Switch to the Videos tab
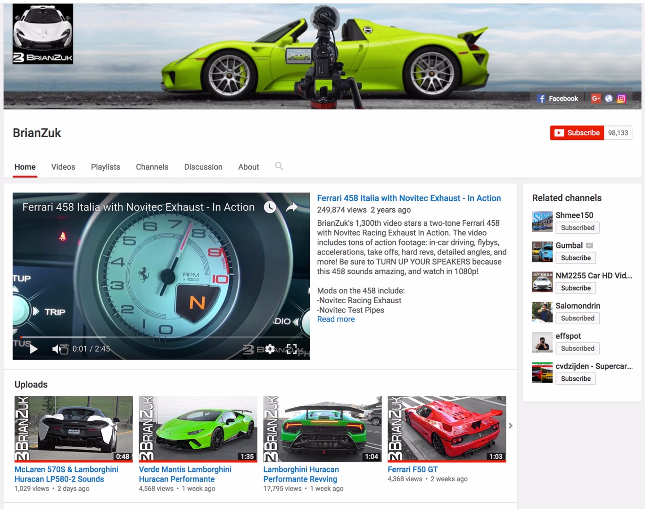This screenshot has height=509, width=645. (x=63, y=167)
